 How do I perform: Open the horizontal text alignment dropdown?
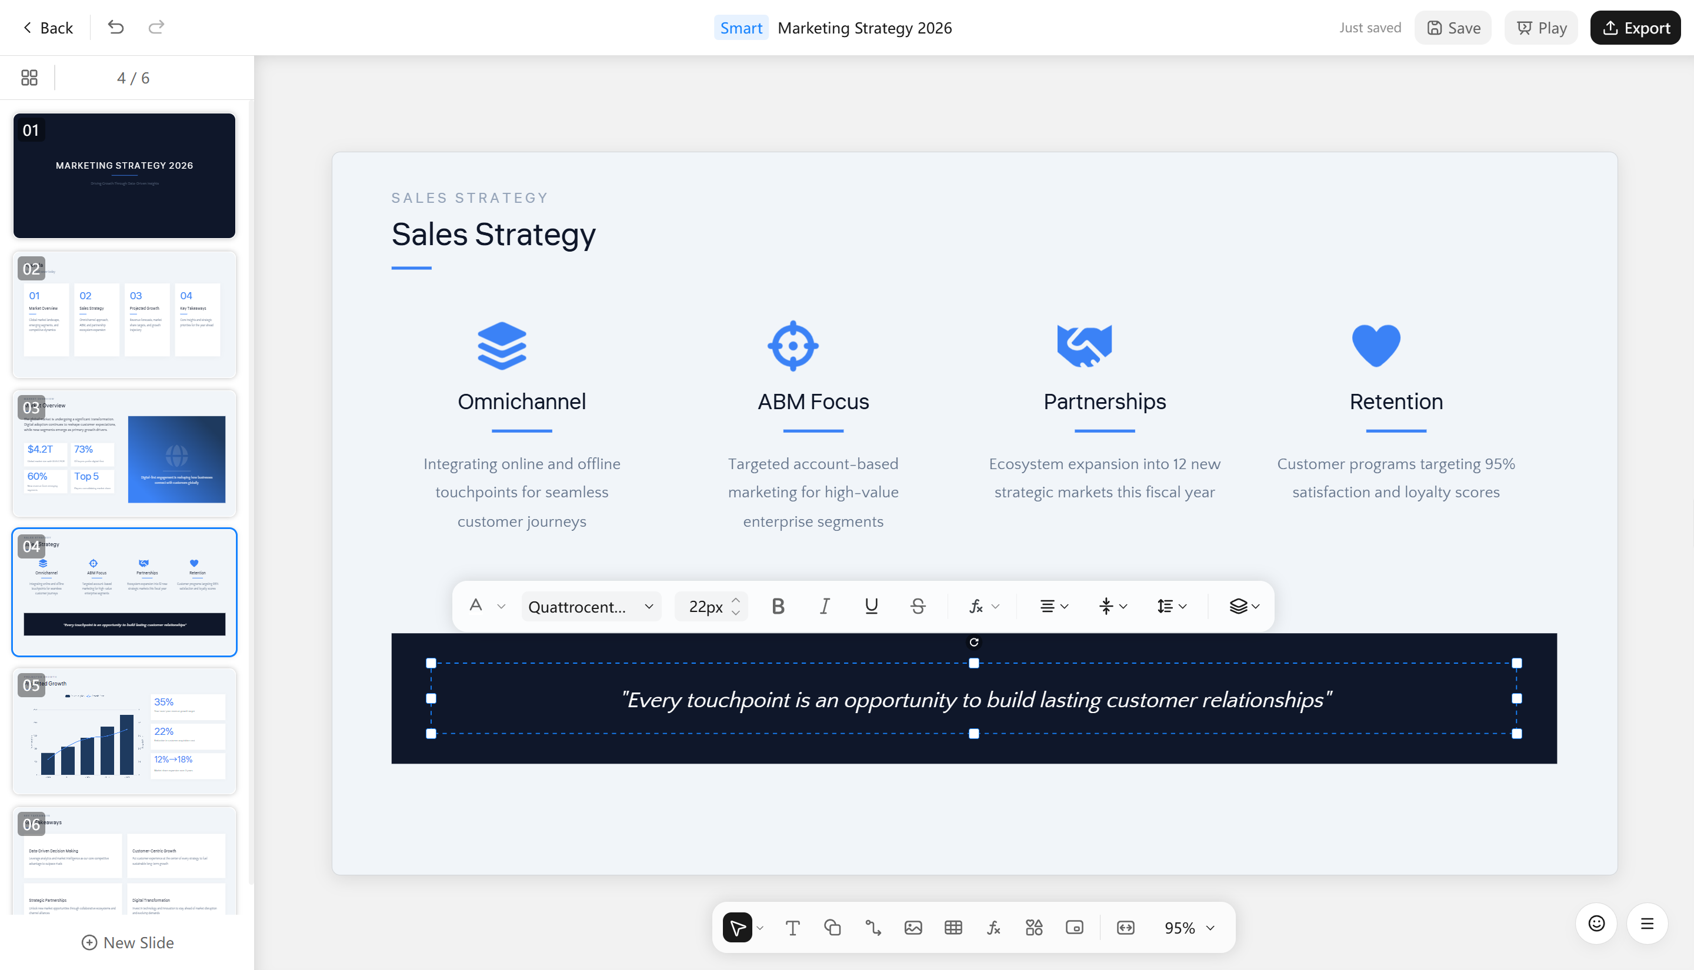coord(1053,606)
